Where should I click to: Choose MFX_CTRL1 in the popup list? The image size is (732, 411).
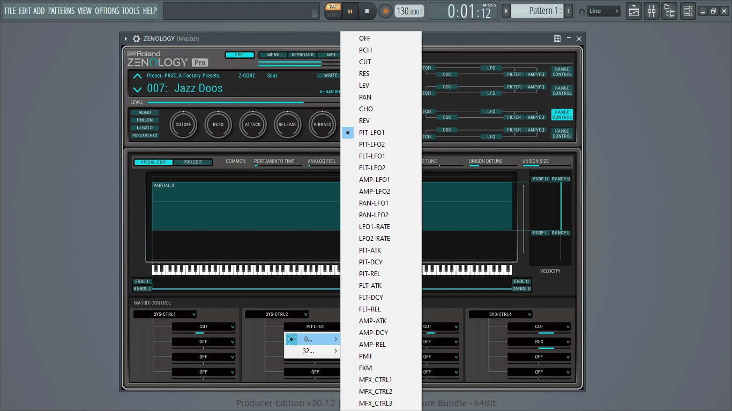381,380
